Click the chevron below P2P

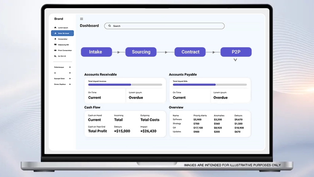tap(235, 60)
